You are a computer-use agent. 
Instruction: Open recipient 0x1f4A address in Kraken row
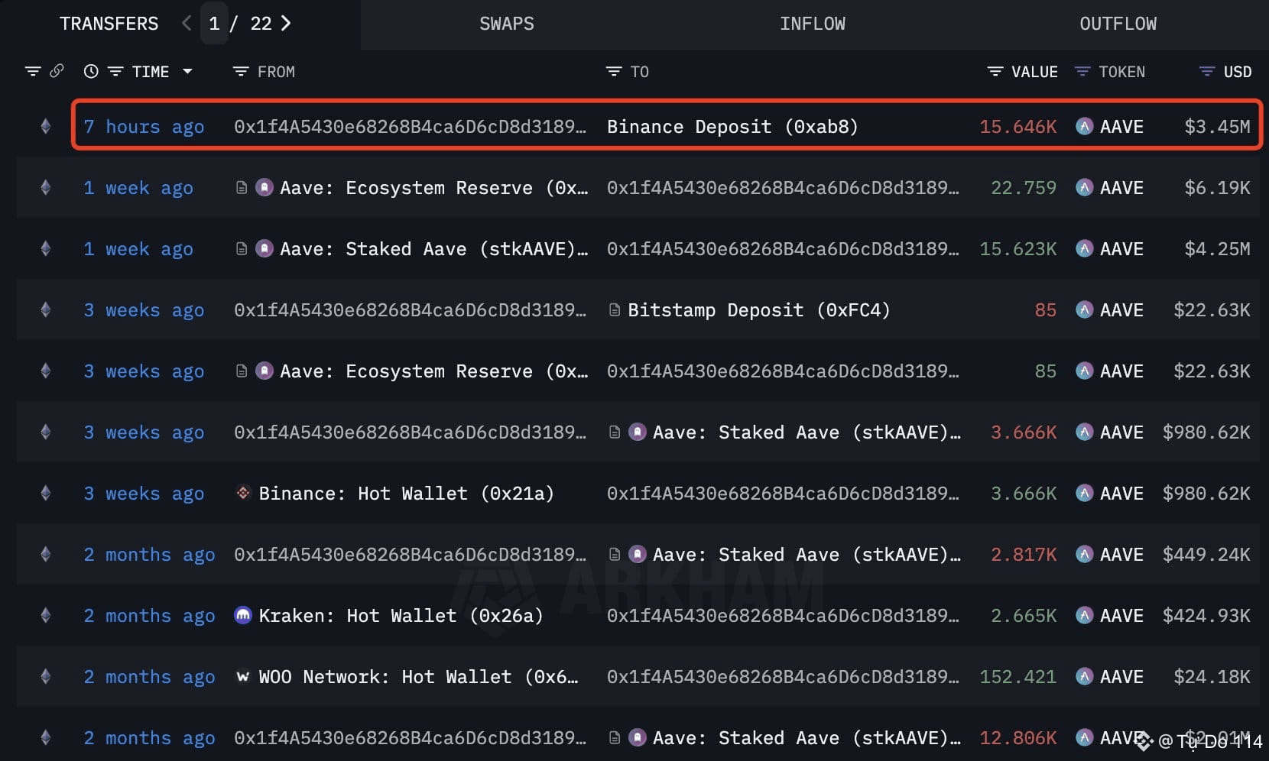pyautogui.click(x=783, y=616)
